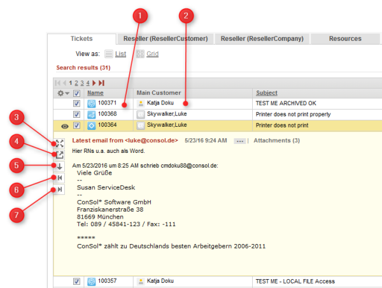Image resolution: width=382 pixels, height=288 pixels.
Task: Click subject TEST ME - LOCAL FILE Access
Action: tap(295, 282)
